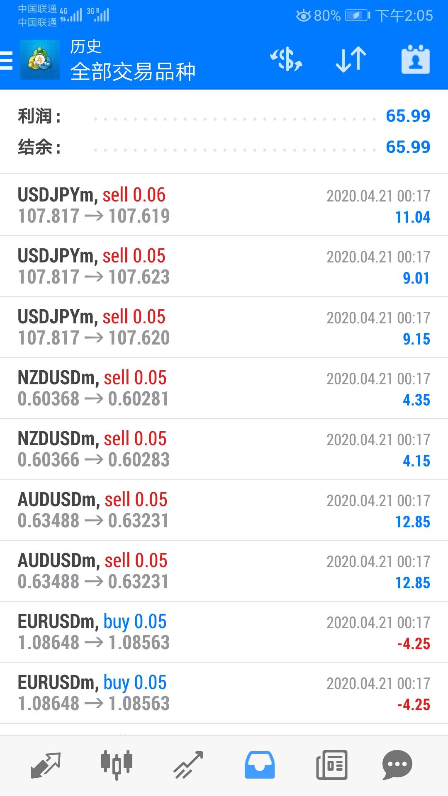The width and height of the screenshot is (448, 796).
Task: Open the News tab
Action: pyautogui.click(x=331, y=764)
